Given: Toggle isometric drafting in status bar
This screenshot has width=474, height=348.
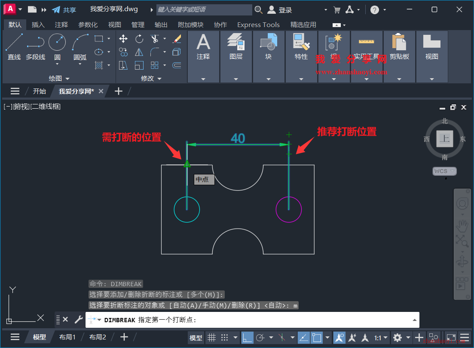Looking at the screenshot, I should (x=282, y=337).
